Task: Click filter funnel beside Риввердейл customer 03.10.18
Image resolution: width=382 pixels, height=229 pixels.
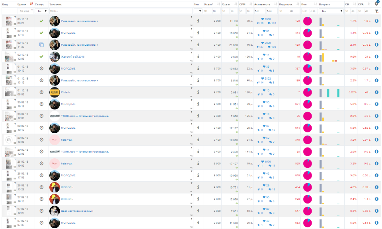Action: (191, 17)
